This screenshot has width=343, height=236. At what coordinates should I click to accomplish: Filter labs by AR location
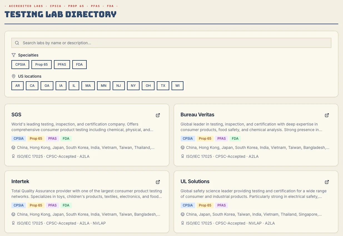[18, 86]
